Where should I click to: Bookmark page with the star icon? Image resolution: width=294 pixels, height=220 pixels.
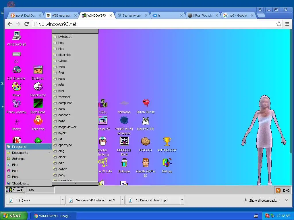279,24
